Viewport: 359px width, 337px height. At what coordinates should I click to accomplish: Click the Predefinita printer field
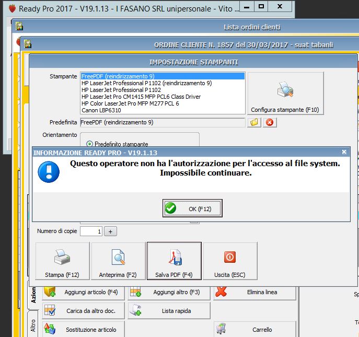163,122
